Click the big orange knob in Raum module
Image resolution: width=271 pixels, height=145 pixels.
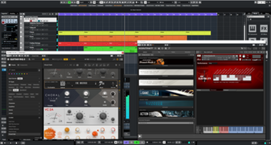[95, 134]
